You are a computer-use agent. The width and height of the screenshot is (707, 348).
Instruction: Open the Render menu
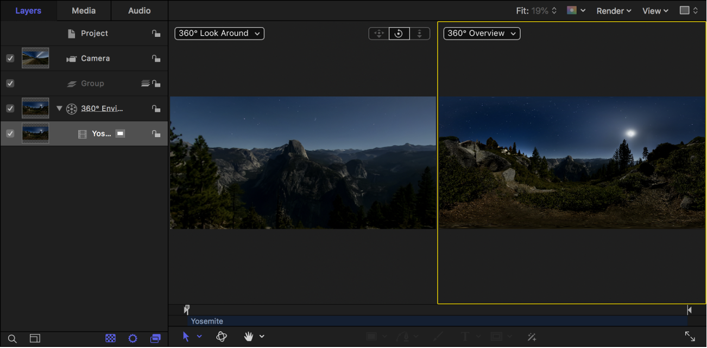point(614,10)
